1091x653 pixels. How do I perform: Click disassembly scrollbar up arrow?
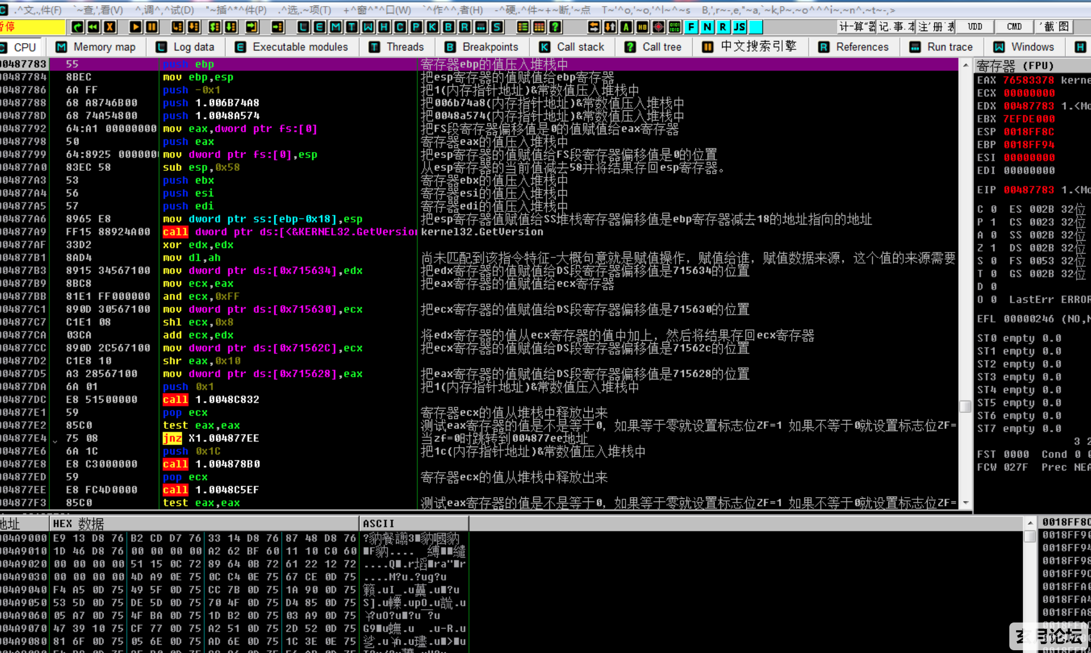tap(965, 65)
